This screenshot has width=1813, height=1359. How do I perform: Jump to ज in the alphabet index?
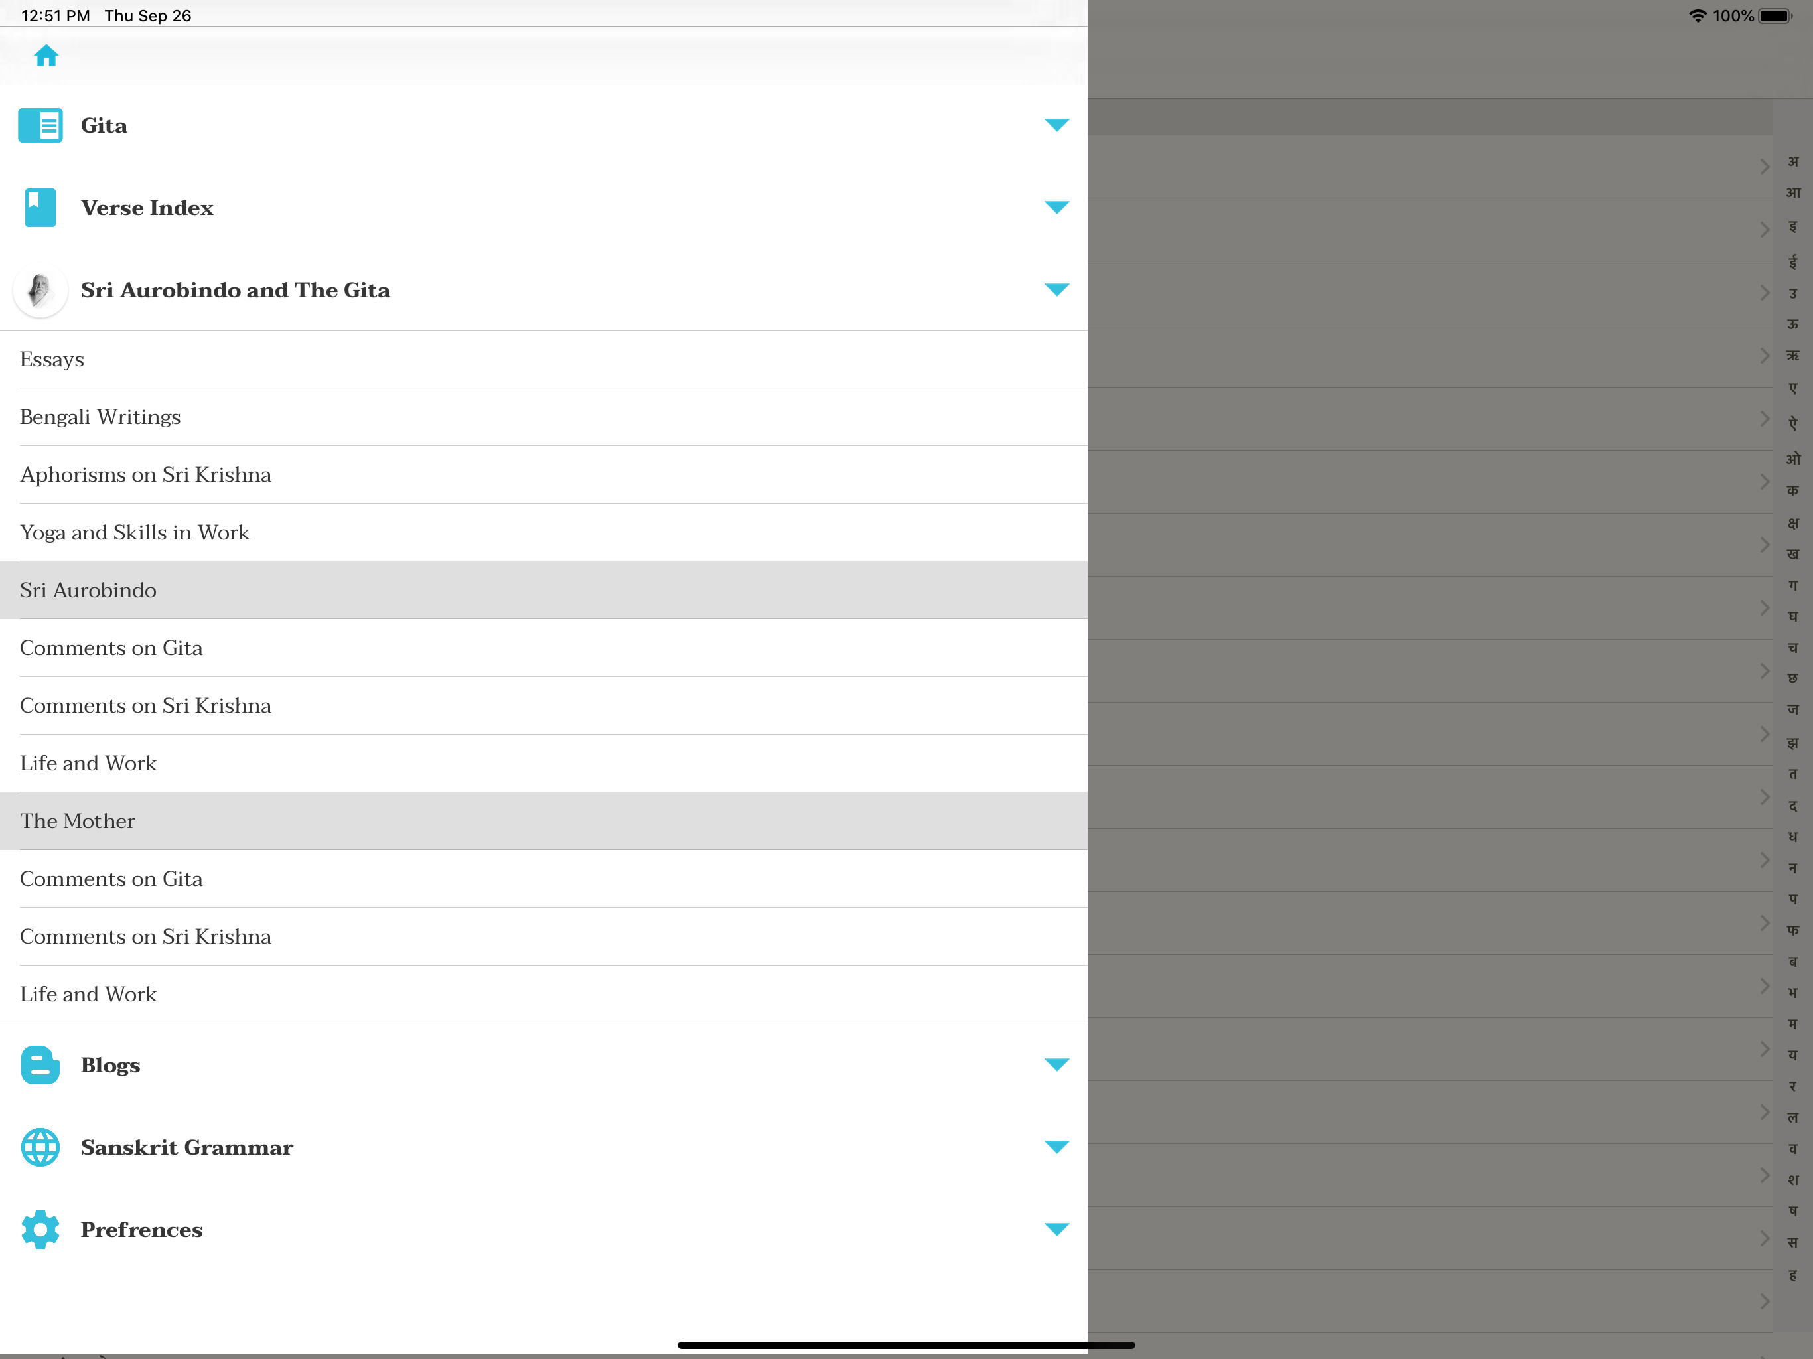pos(1793,710)
